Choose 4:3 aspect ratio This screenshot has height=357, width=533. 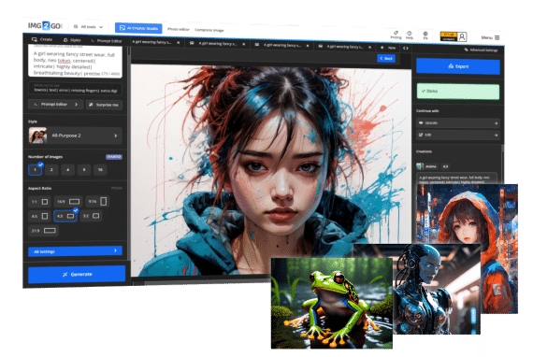(65, 216)
